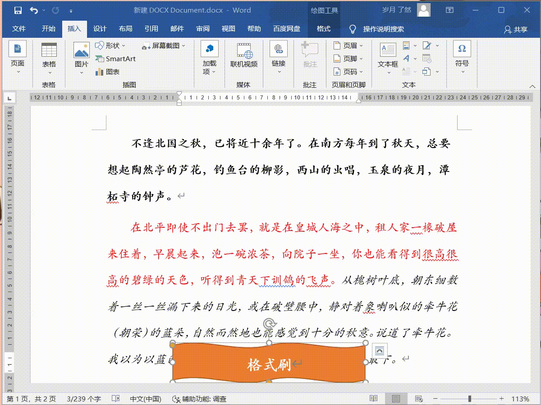This screenshot has height=405, width=541.
Task: Open the 形状 shapes dropdown
Action: [x=110, y=45]
